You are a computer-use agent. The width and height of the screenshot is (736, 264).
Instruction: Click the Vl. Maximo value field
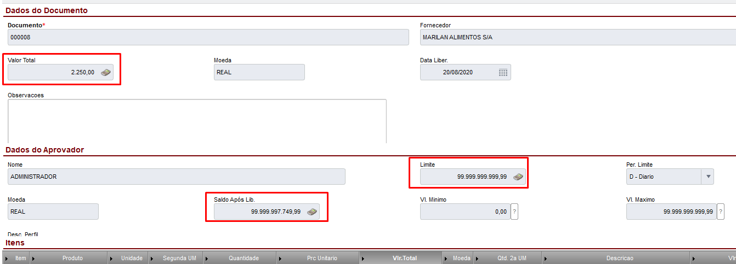(x=671, y=212)
